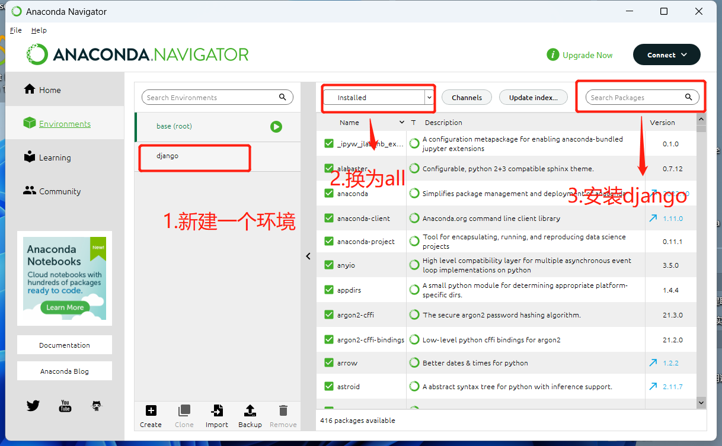This screenshot has height=446, width=722.
Task: Switch to the Community tab
Action: point(65,191)
